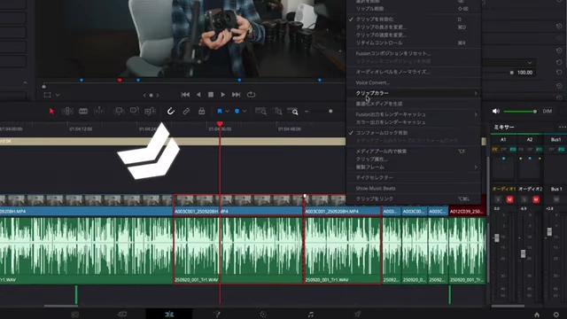Expand the 複製フレーム submenu
The height and width of the screenshot is (319, 567).
414,167
